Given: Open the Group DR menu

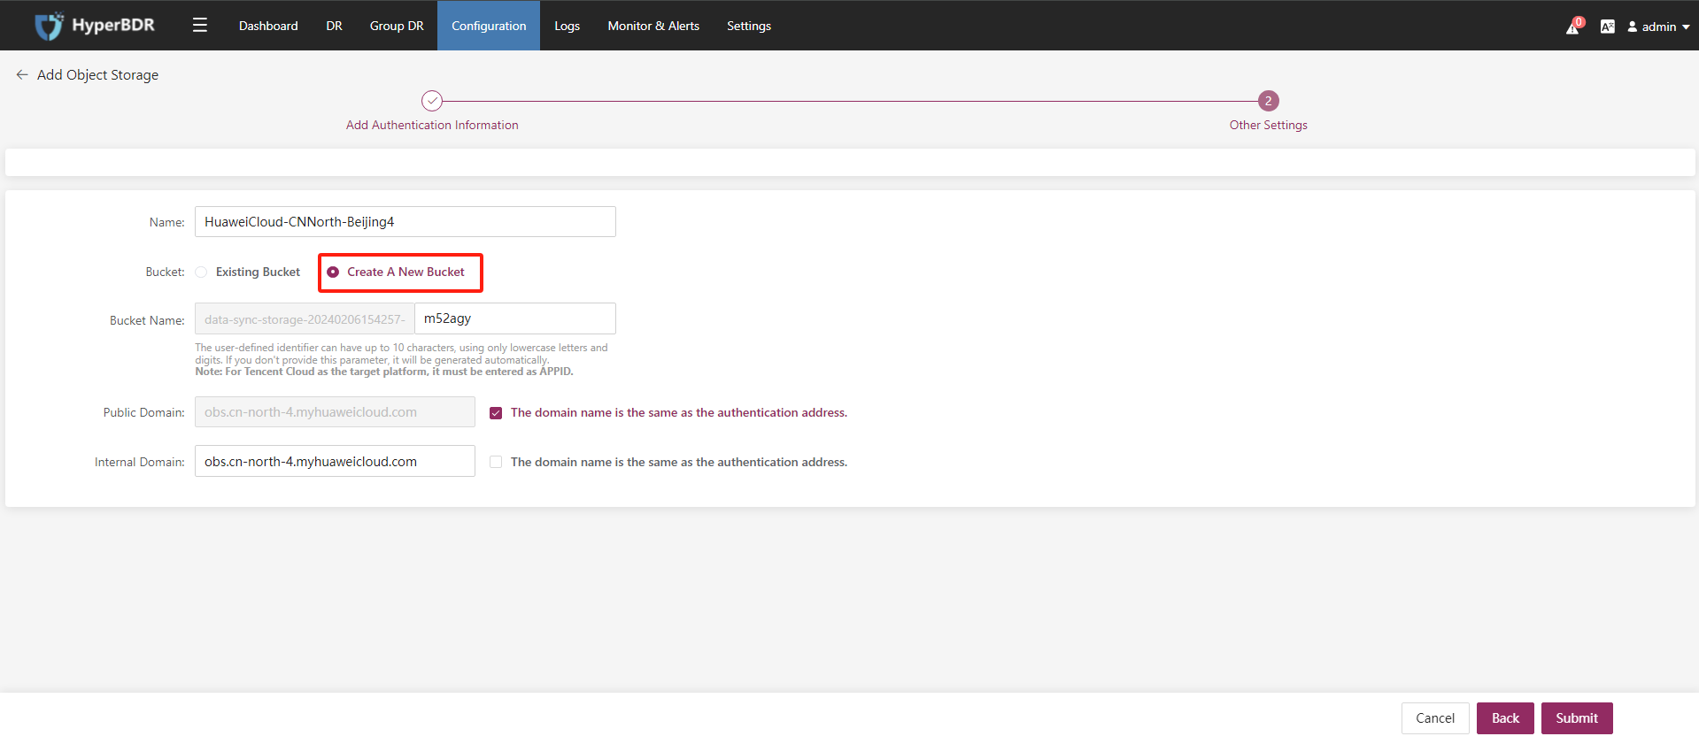Looking at the screenshot, I should (397, 26).
